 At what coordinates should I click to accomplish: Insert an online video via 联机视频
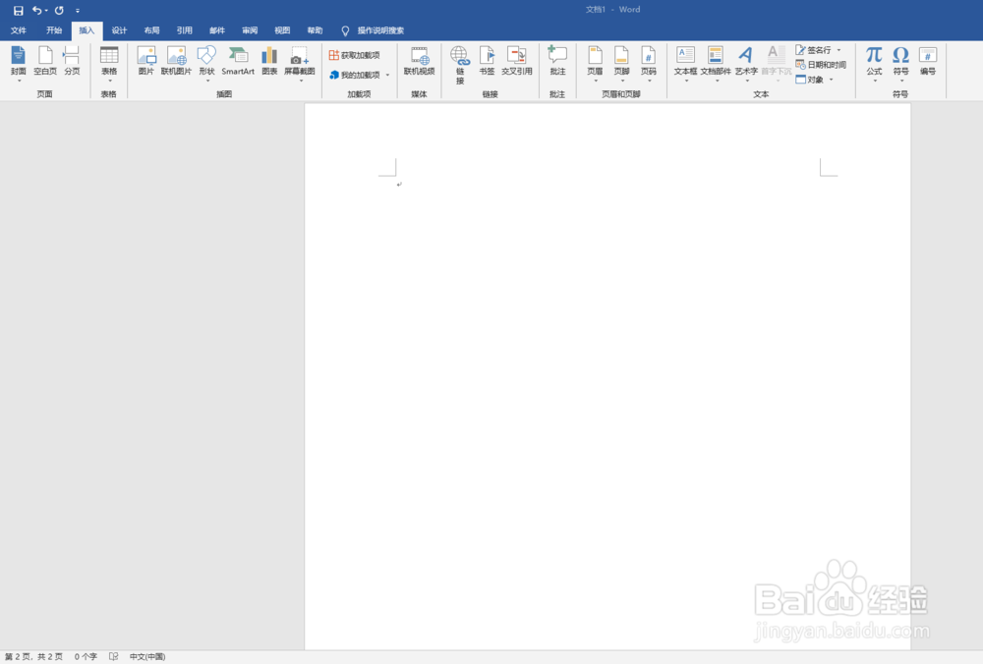pyautogui.click(x=420, y=61)
